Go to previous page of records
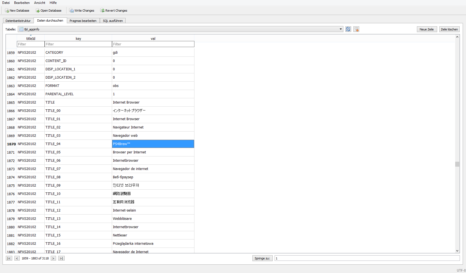The height and width of the screenshot is (273, 466). (x=17, y=258)
